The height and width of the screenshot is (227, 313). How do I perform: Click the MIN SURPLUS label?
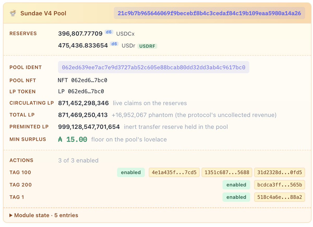(x=28, y=139)
